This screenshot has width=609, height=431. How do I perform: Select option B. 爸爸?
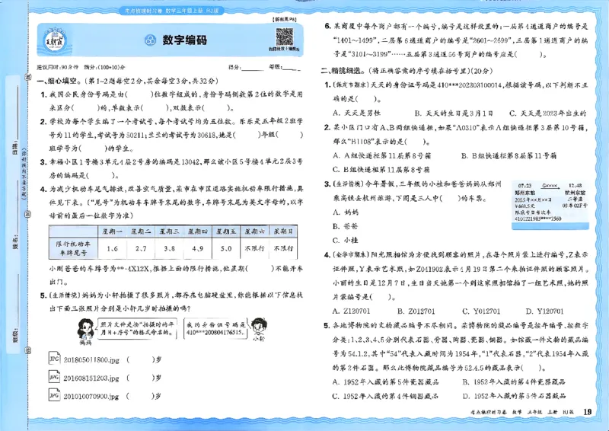click(346, 226)
